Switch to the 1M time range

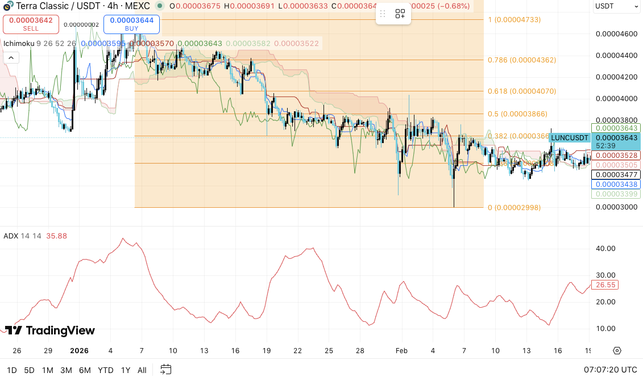tap(48, 370)
